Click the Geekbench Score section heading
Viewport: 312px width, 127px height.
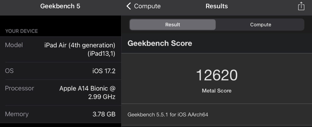(x=160, y=43)
